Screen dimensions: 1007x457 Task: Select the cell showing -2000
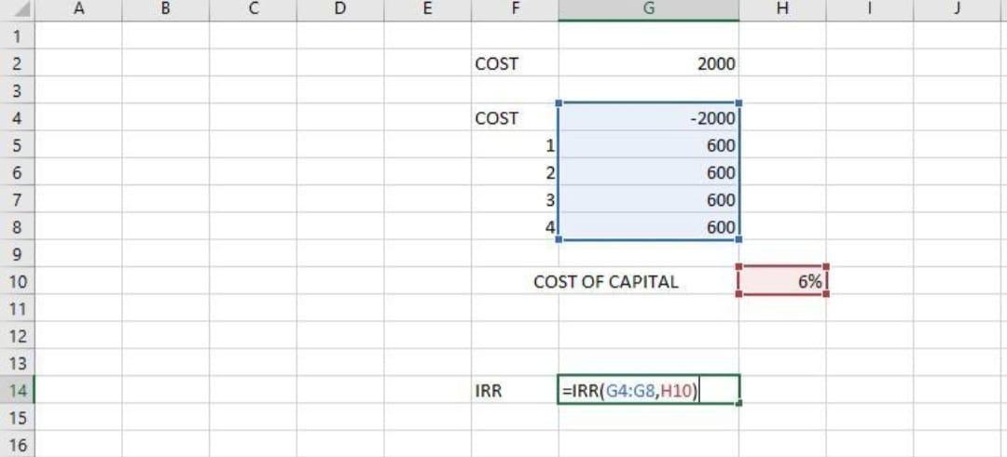[x=649, y=118]
